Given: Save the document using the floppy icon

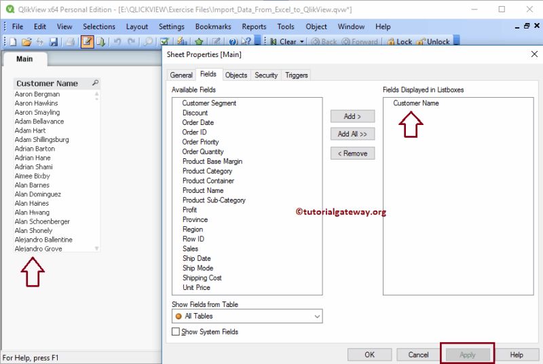Looking at the screenshot, I should point(54,42).
